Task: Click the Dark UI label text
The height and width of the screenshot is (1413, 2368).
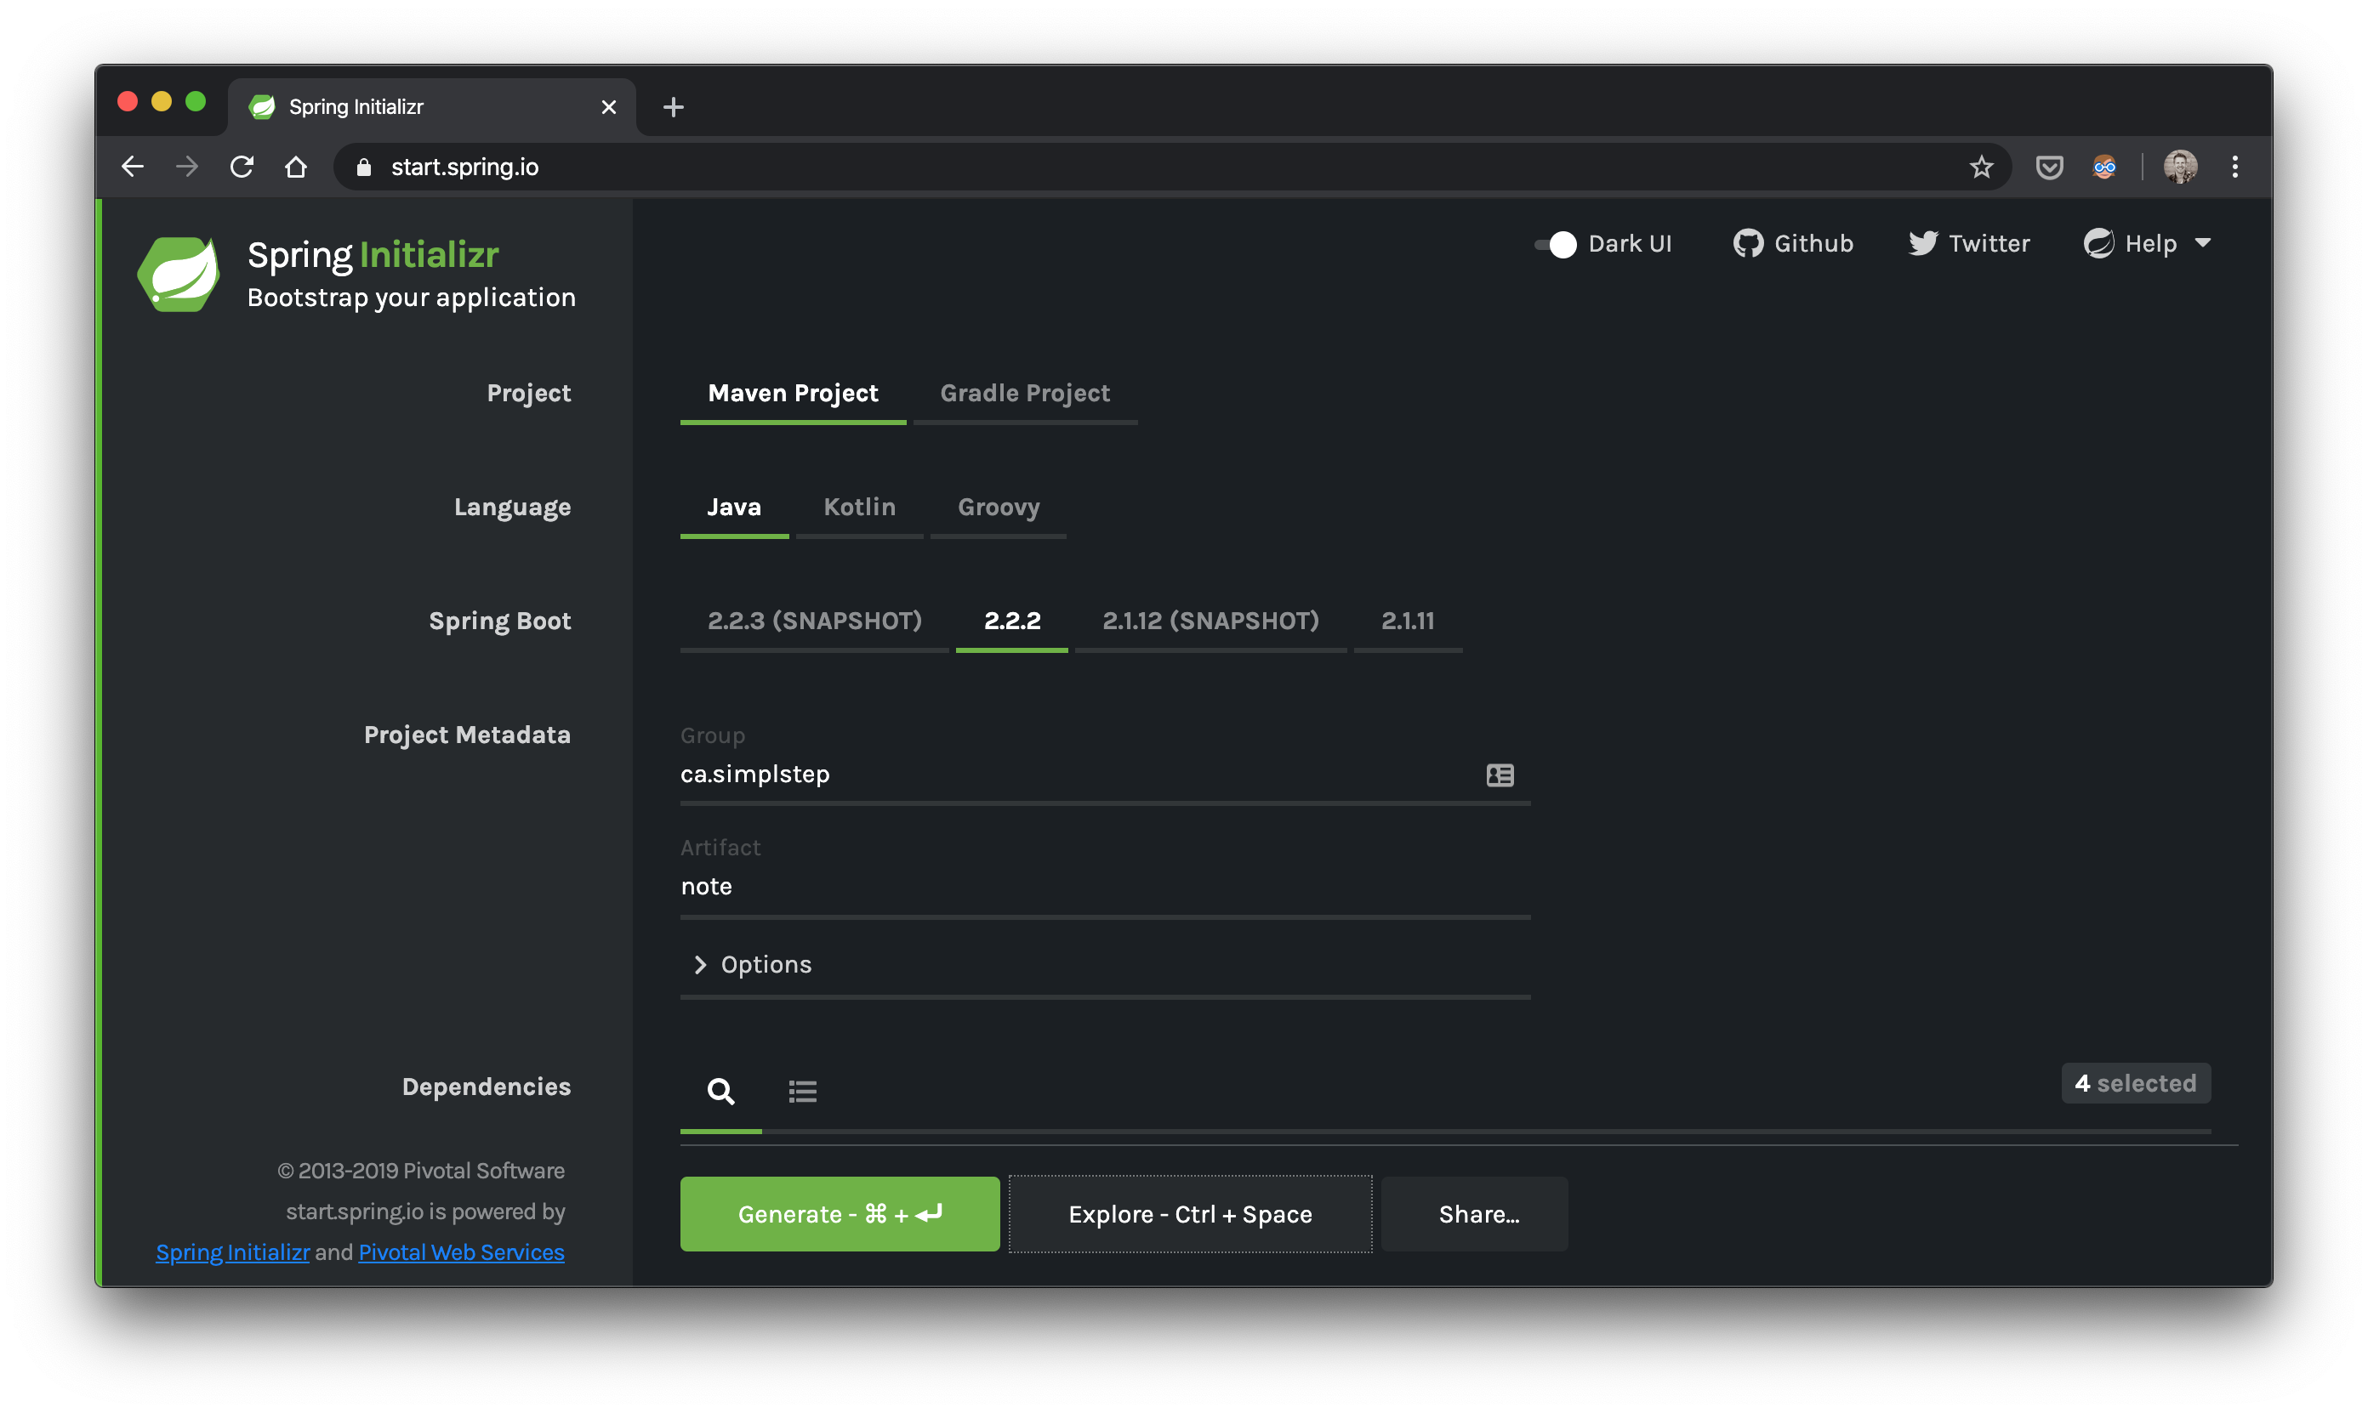Action: click(x=1630, y=244)
